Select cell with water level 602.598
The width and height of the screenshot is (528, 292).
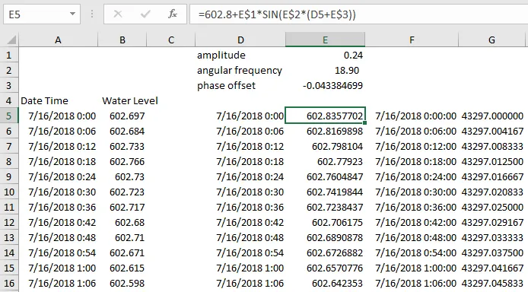122,283
